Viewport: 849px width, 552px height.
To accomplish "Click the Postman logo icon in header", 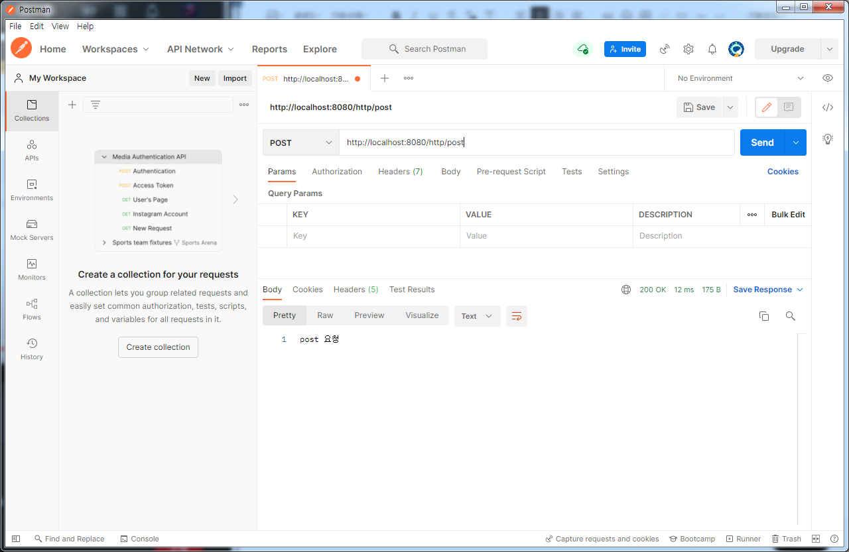I will click(21, 48).
